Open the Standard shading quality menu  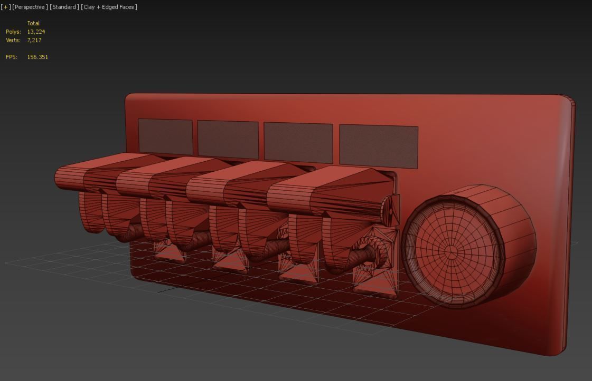tap(64, 7)
